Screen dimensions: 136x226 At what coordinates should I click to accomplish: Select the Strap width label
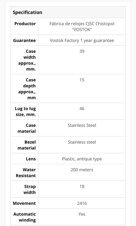pos(30,189)
